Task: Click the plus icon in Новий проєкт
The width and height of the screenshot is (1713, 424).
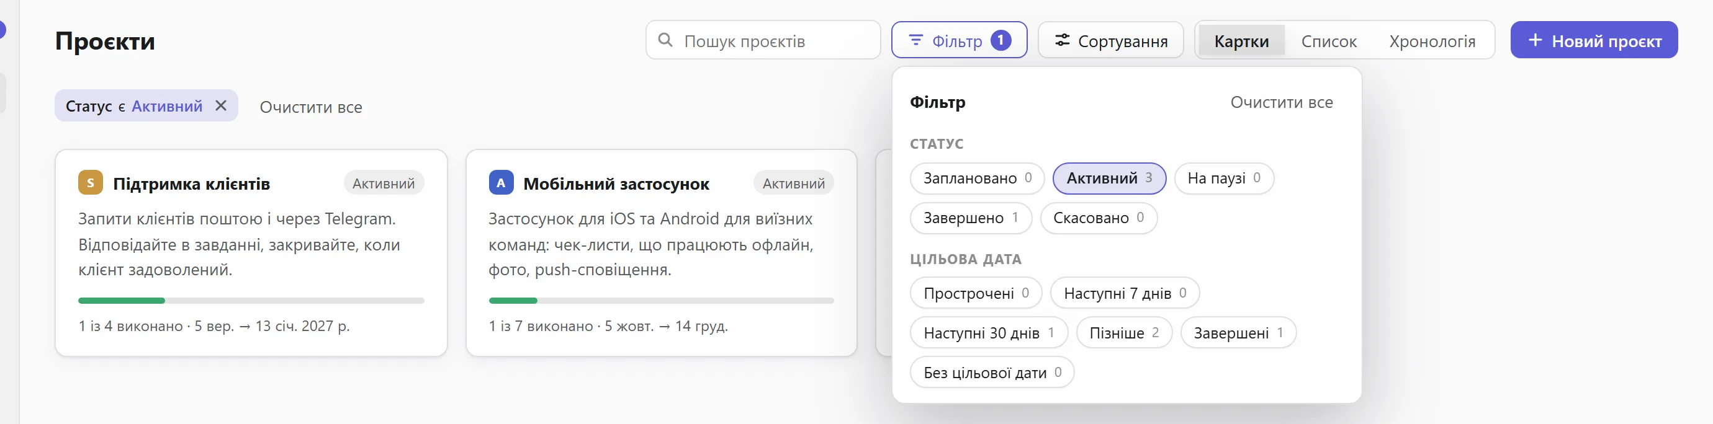Action: pos(1535,40)
